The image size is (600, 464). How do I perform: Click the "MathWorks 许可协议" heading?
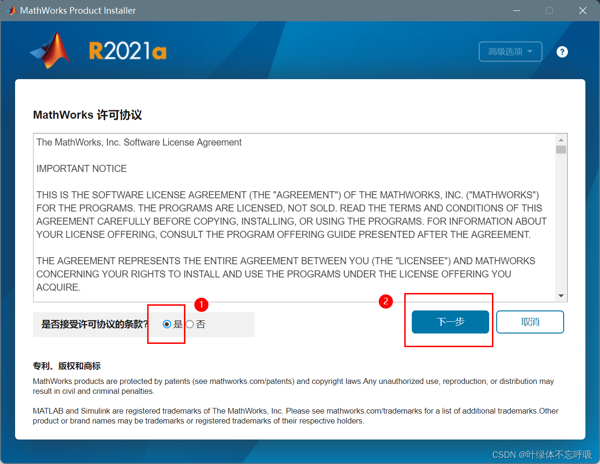(87, 115)
